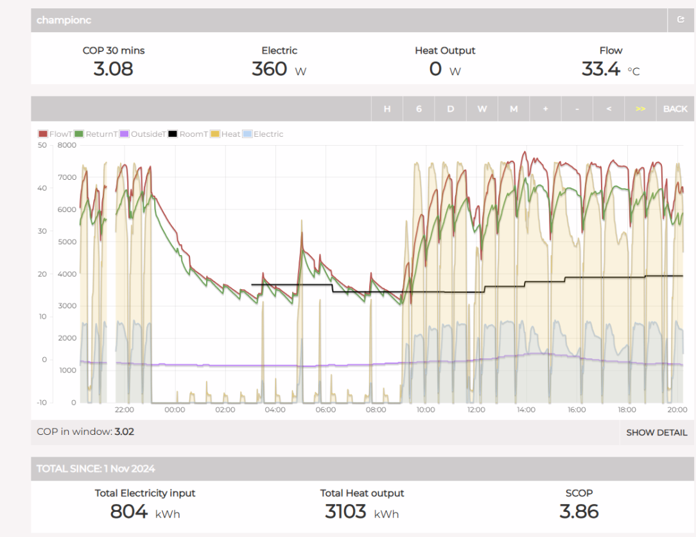Click the SCOP value 3.86
696x537 pixels.
[579, 511]
